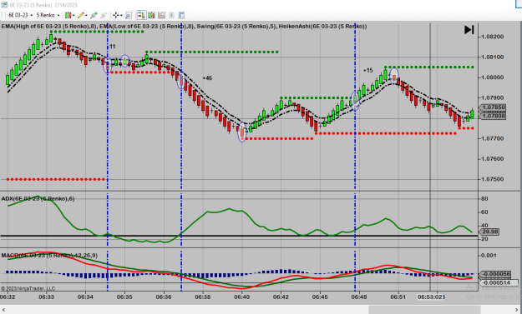Screen dimensions: 522x314
Task: Click the +15 trade profit label
Action: (367, 70)
